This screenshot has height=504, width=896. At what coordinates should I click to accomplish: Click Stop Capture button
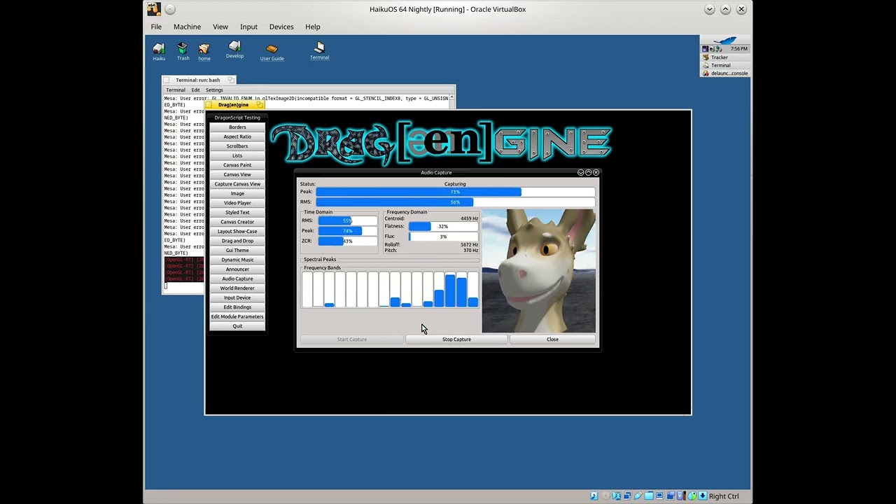pyautogui.click(x=456, y=339)
